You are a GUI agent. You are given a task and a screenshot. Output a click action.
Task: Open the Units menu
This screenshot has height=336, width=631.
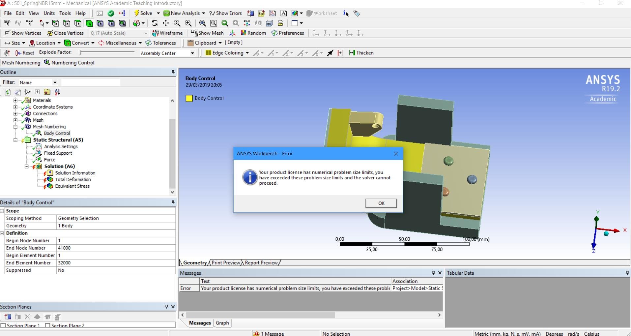(x=49, y=13)
